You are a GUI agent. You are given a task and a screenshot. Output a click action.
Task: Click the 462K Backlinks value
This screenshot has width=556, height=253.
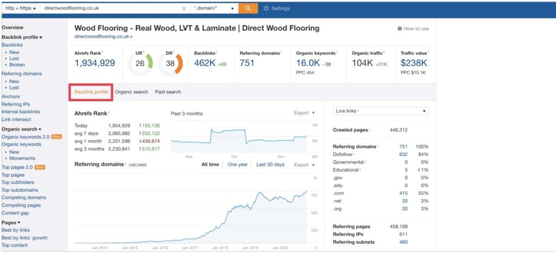(x=205, y=63)
